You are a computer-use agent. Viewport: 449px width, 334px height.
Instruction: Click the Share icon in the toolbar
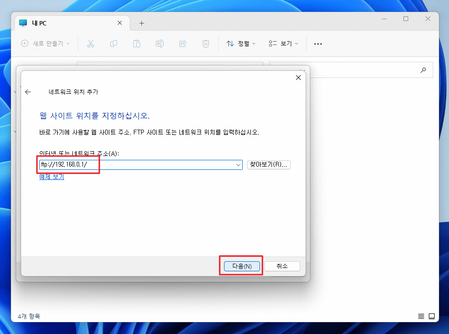point(183,44)
